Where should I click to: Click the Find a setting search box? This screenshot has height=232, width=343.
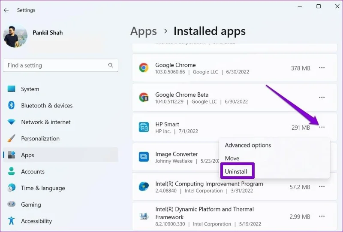click(60, 65)
